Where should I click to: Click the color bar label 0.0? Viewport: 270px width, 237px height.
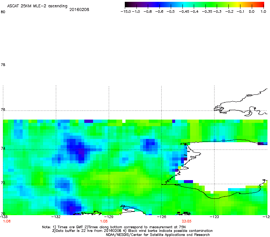coord(252,12)
